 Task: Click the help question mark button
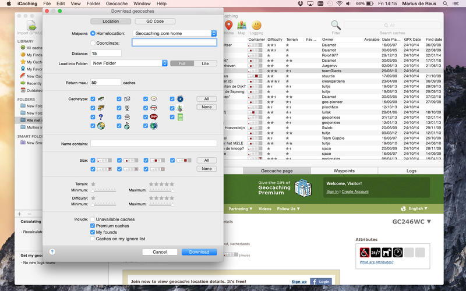pos(52,252)
